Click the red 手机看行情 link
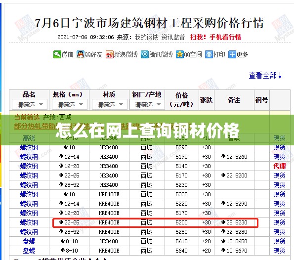This screenshot has height=260, width=294. point(225,37)
